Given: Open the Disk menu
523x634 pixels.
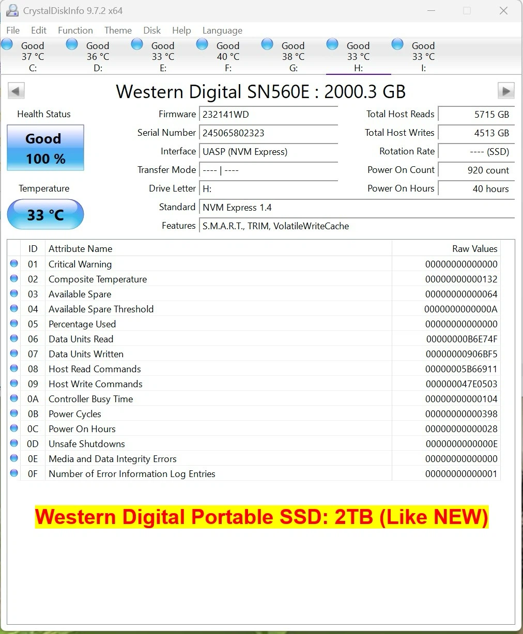Looking at the screenshot, I should pos(152,30).
